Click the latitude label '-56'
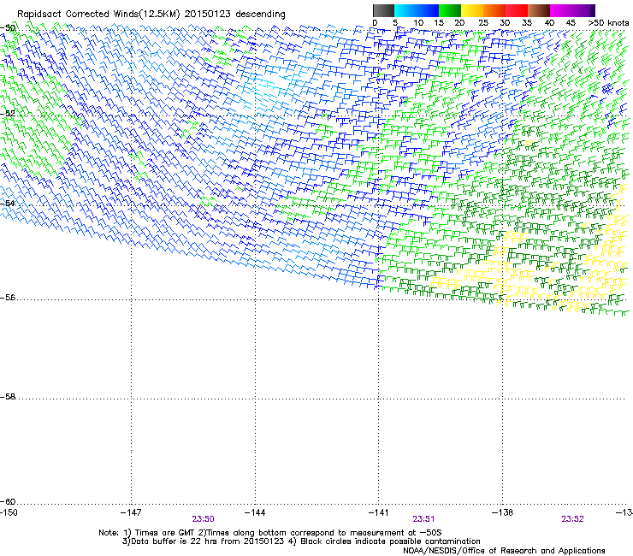This screenshot has width=633, height=556. [8, 298]
